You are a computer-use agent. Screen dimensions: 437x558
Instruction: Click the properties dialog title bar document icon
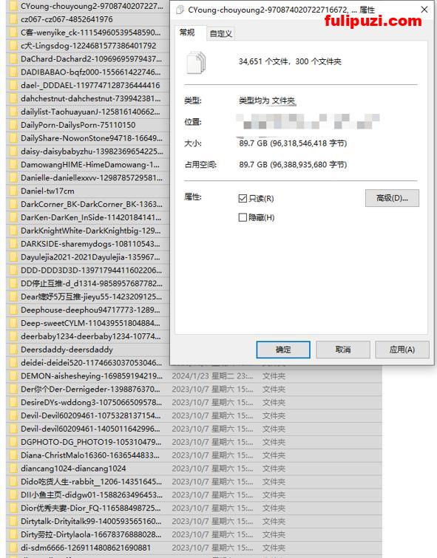pyautogui.click(x=180, y=10)
